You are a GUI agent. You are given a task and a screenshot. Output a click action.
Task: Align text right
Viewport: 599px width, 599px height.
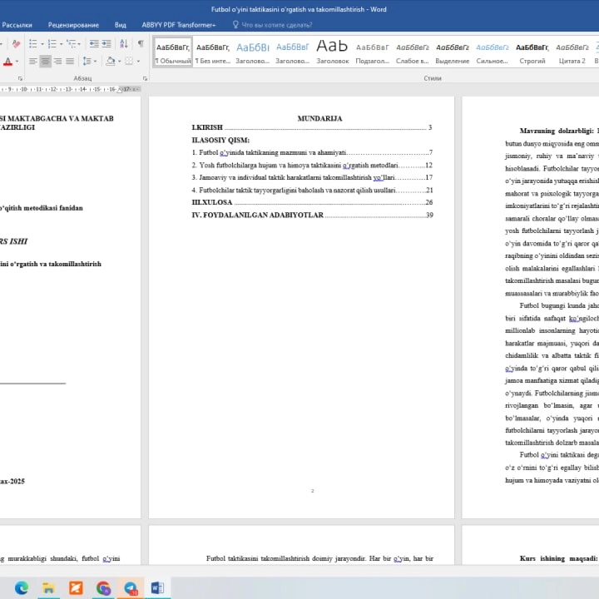coord(57,61)
